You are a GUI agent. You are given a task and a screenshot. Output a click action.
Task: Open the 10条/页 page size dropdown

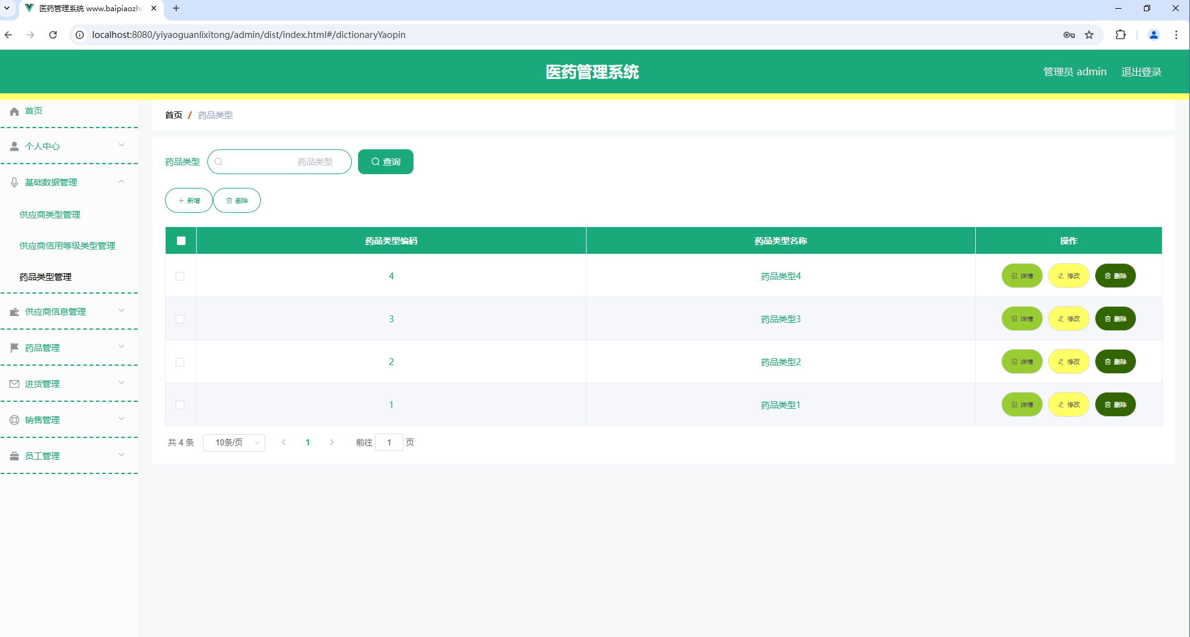(x=234, y=442)
